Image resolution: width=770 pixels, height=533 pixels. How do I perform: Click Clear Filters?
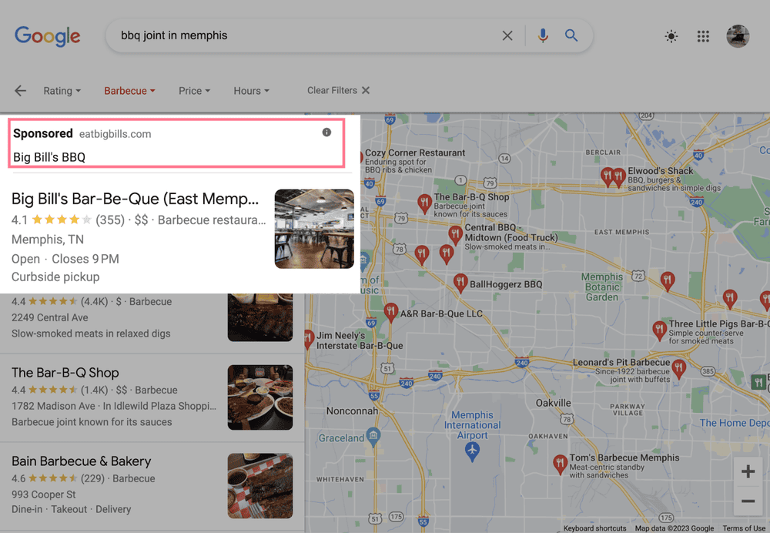pos(338,90)
